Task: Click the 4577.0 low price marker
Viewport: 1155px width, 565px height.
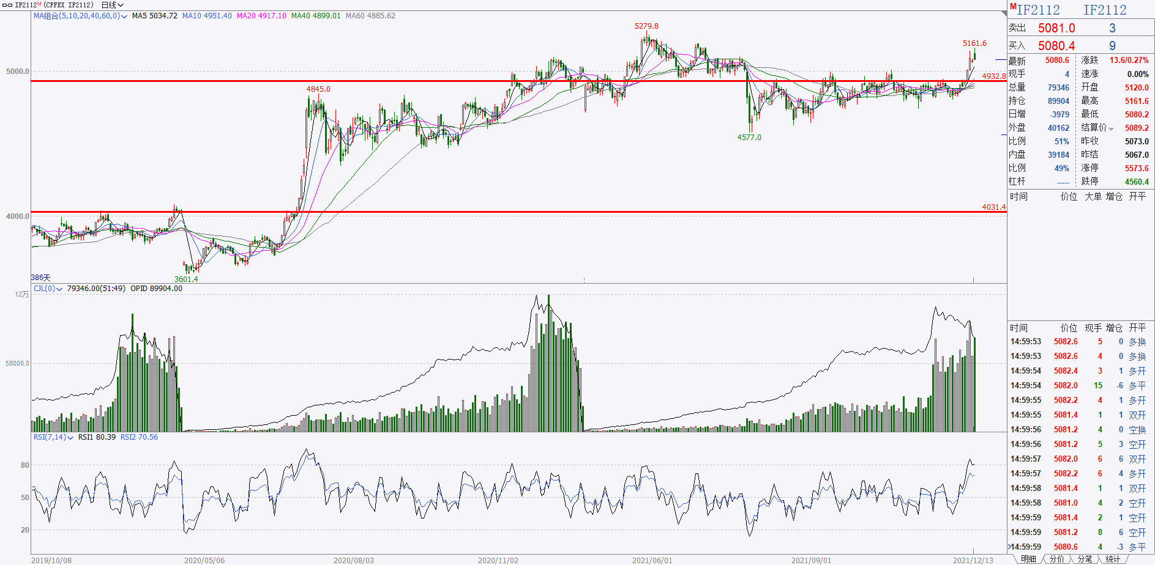Action: coord(749,138)
